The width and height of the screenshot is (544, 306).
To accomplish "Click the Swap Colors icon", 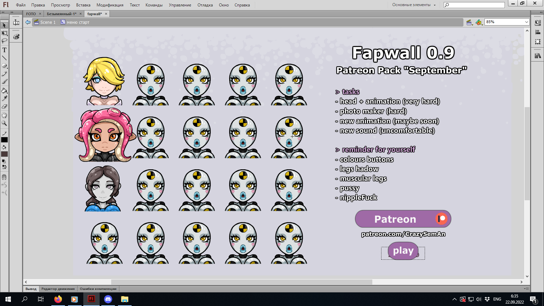I will click(4, 167).
